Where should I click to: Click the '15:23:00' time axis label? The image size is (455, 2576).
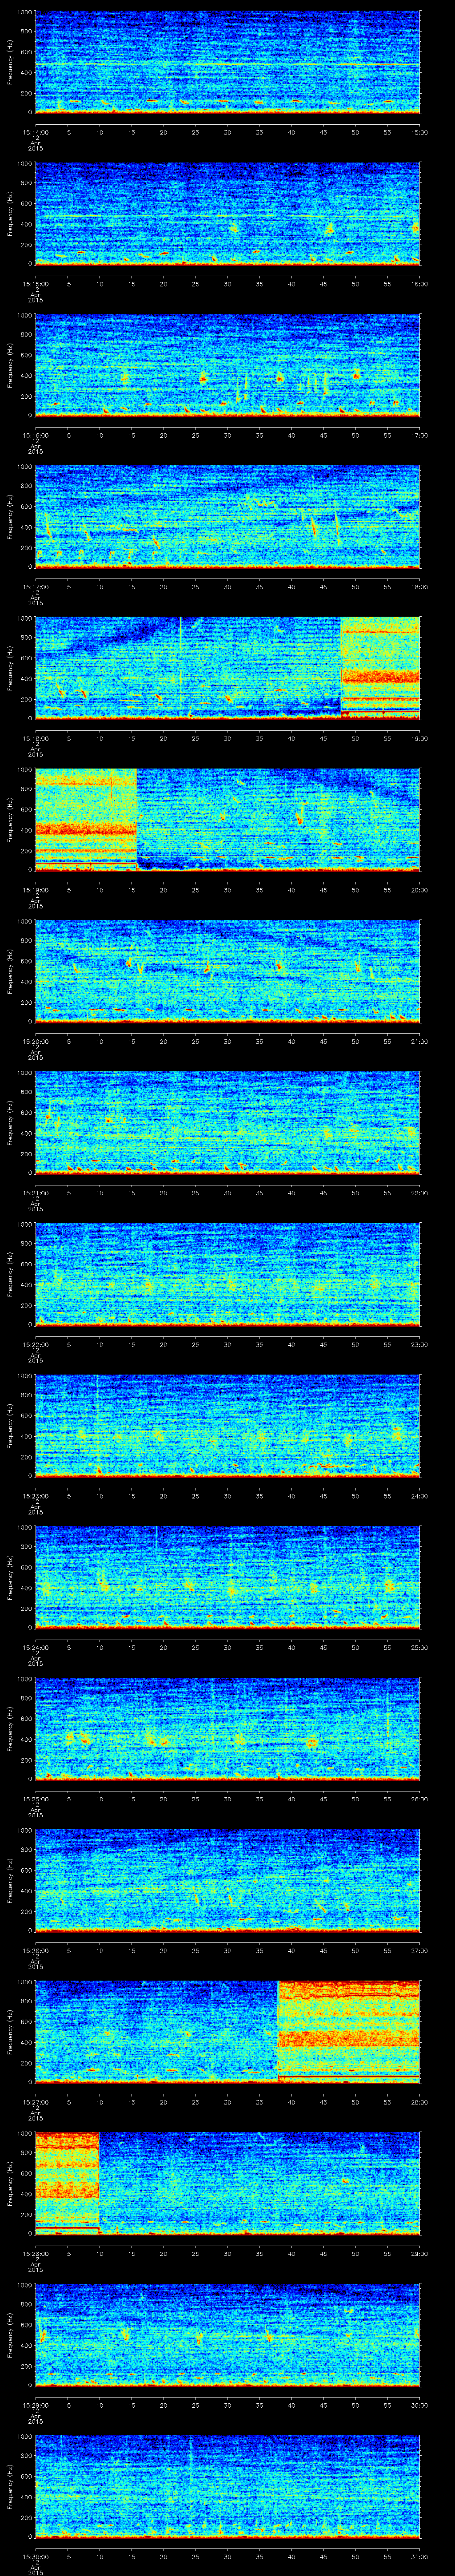(35, 1495)
